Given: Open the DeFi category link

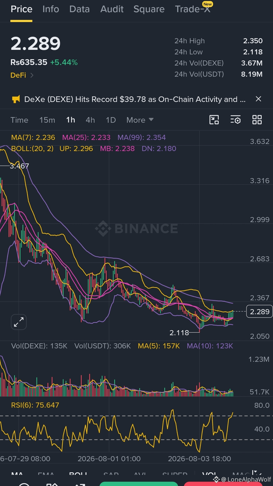Looking at the screenshot, I should tap(18, 75).
